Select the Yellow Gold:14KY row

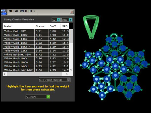coord(36,39)
